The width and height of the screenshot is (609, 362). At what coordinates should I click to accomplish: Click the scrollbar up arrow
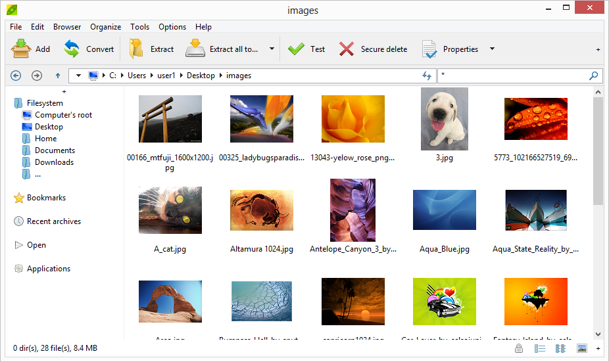click(598, 93)
